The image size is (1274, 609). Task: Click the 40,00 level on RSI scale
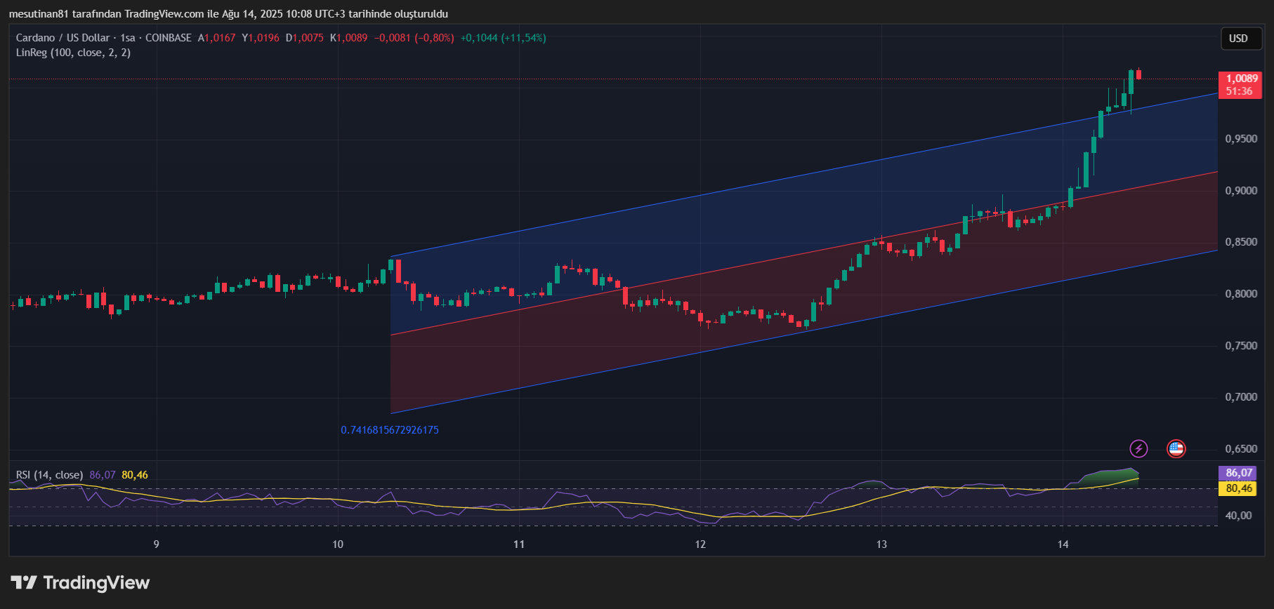coord(1238,516)
